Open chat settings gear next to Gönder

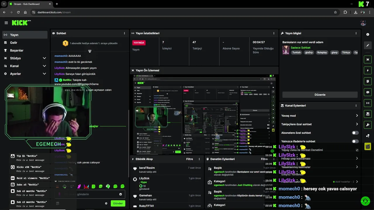point(106,203)
